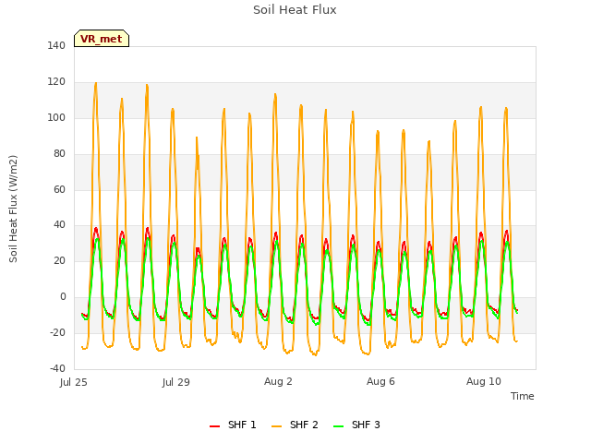Image resolution: width=591 pixels, height=443 pixels.
Task: Click the orange SHF 2 legend swatch
Action: tap(276, 426)
